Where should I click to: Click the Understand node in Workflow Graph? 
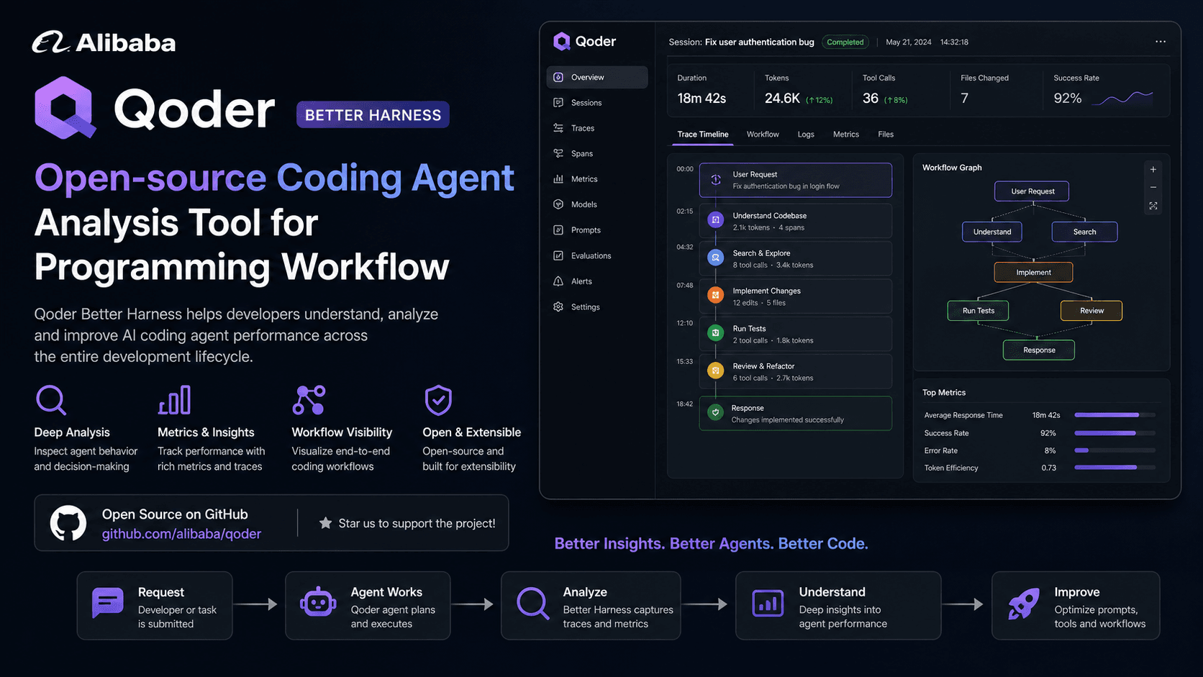(x=992, y=232)
